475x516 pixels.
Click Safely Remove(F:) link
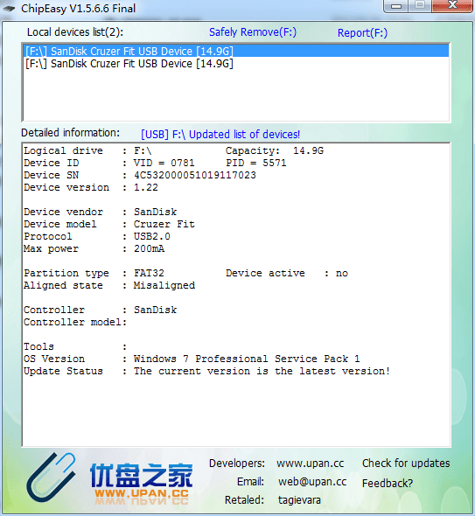(x=253, y=32)
